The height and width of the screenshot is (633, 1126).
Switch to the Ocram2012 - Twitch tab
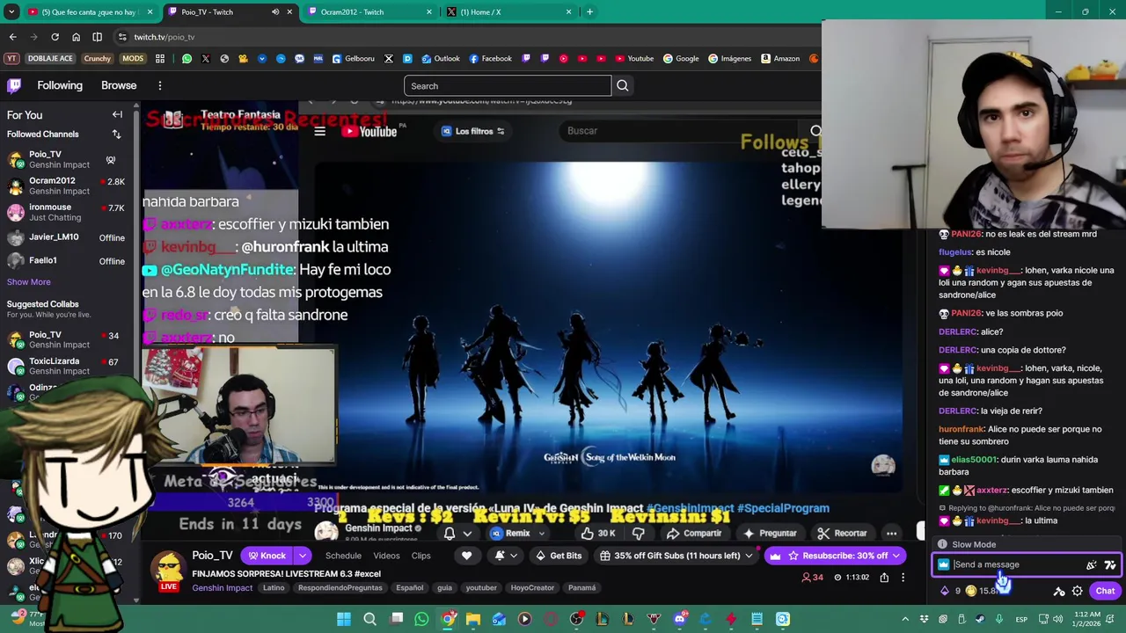(370, 12)
